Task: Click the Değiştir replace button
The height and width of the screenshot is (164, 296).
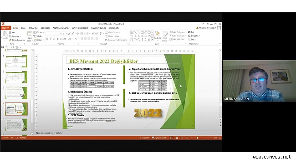Action: click(194, 36)
